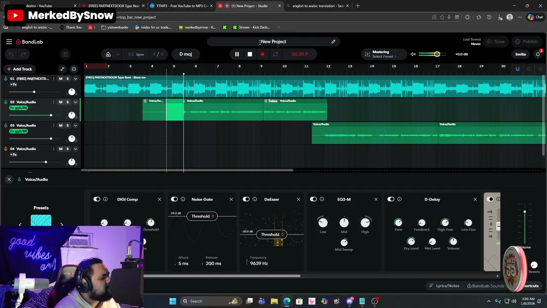Show DeEsser info icon
This screenshot has width=547, height=308.
tap(254, 199)
